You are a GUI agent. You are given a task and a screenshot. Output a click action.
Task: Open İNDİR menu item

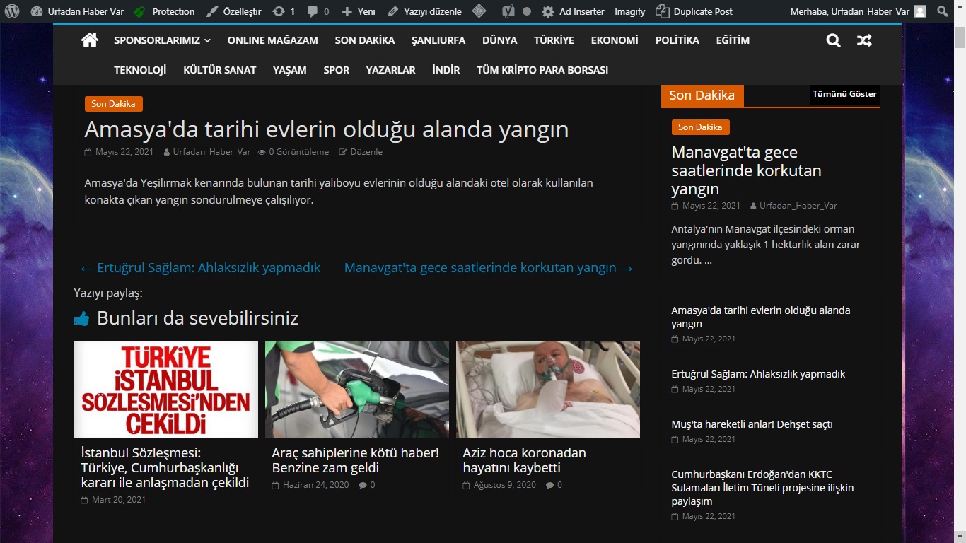[x=446, y=70]
